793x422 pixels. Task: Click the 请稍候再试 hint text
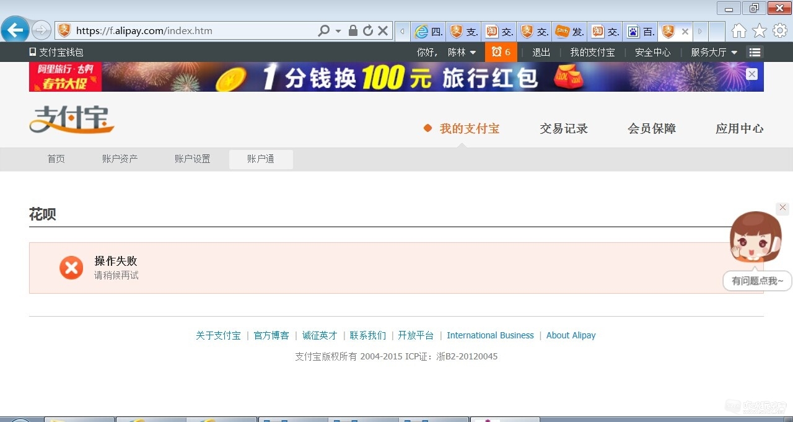[116, 275]
